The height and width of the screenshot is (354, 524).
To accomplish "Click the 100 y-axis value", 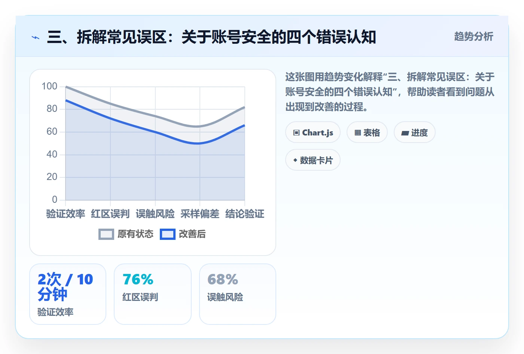I will (x=49, y=86).
